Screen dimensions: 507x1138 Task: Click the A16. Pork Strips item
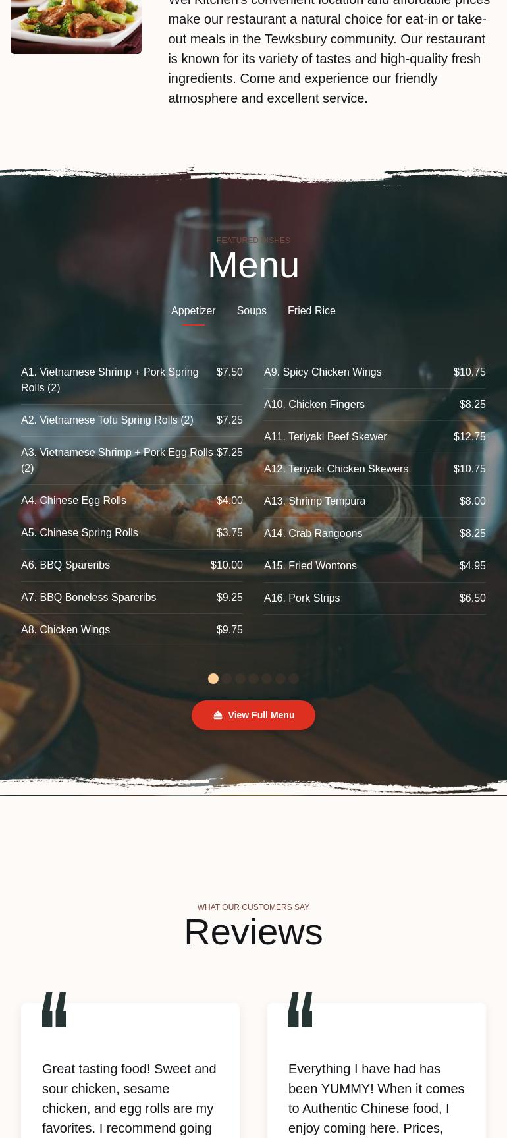click(x=375, y=598)
